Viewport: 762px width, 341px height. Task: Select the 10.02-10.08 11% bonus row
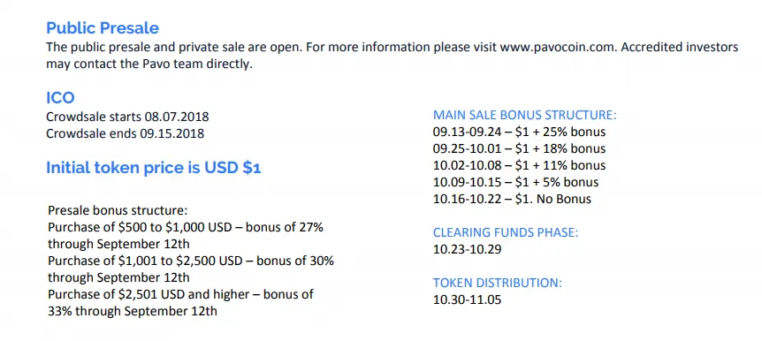tap(520, 165)
